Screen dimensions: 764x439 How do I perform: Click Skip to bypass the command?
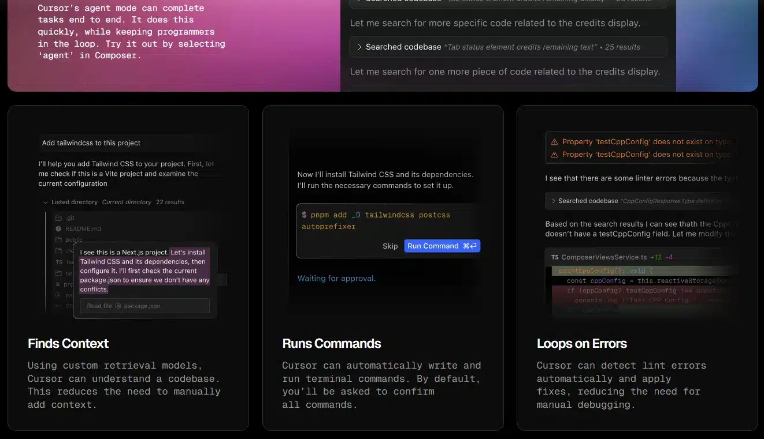click(390, 246)
